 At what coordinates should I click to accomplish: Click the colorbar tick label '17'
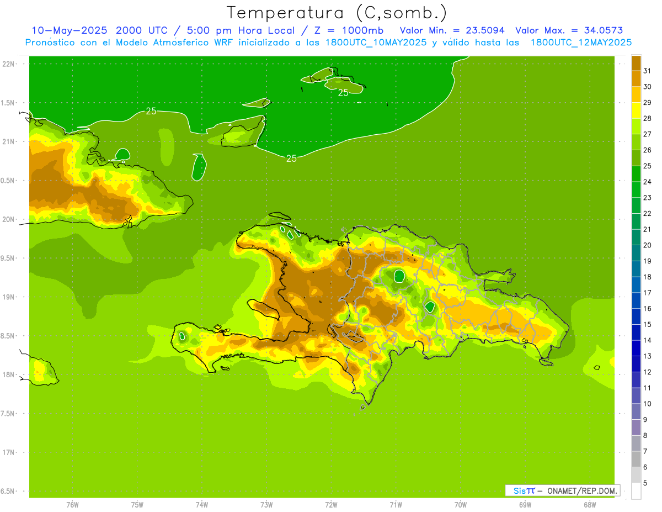648,293
